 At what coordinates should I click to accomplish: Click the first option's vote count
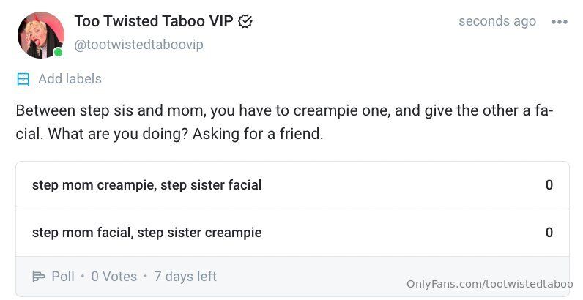point(549,185)
